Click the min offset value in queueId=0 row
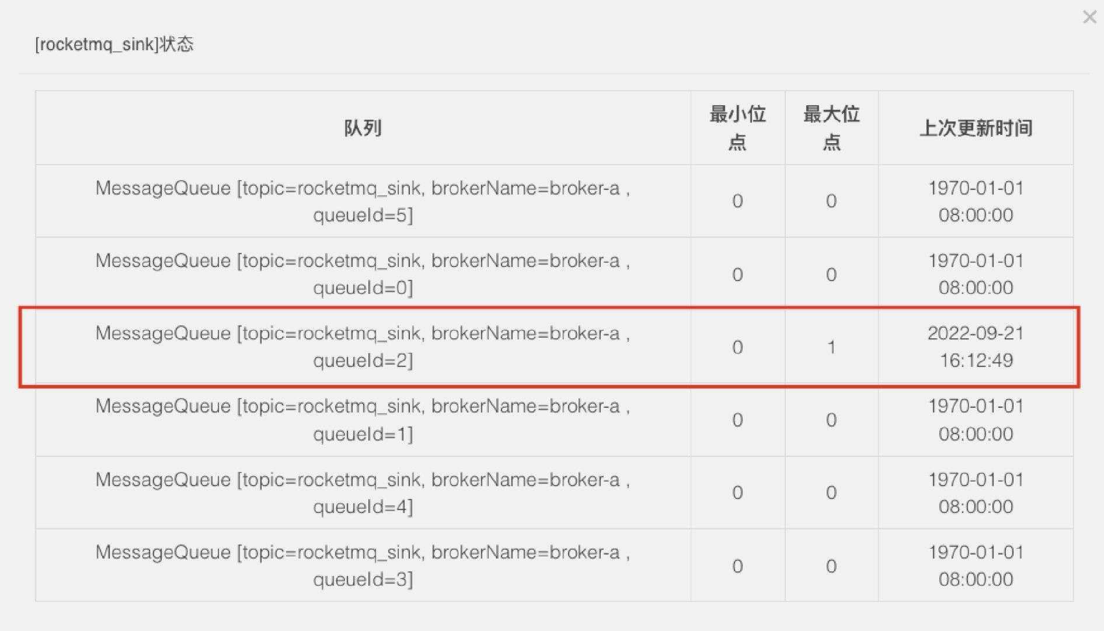The width and height of the screenshot is (1104, 631). tap(737, 274)
